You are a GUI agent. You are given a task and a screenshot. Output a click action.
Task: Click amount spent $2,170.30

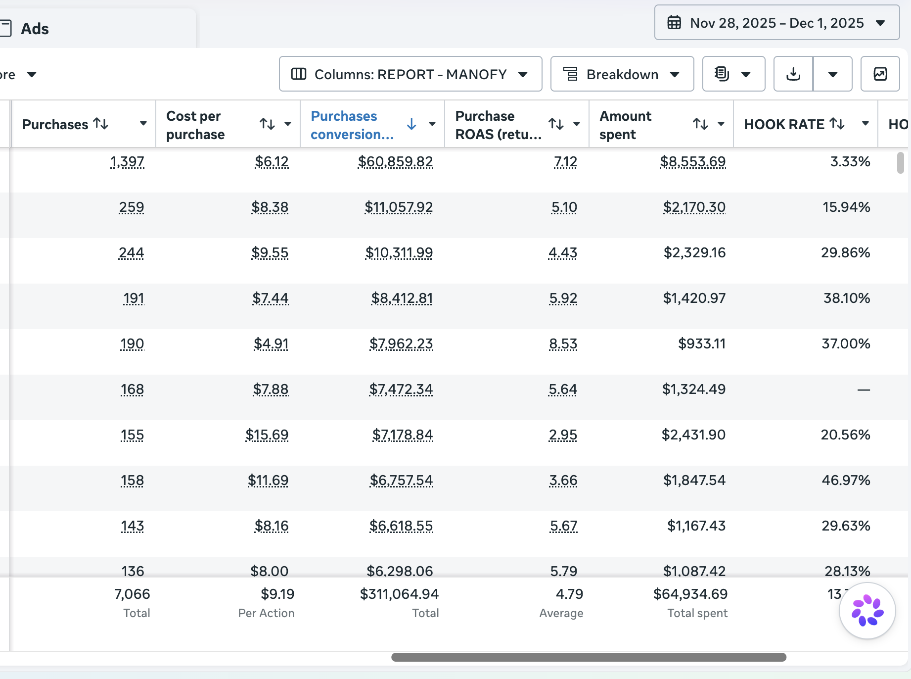694,207
